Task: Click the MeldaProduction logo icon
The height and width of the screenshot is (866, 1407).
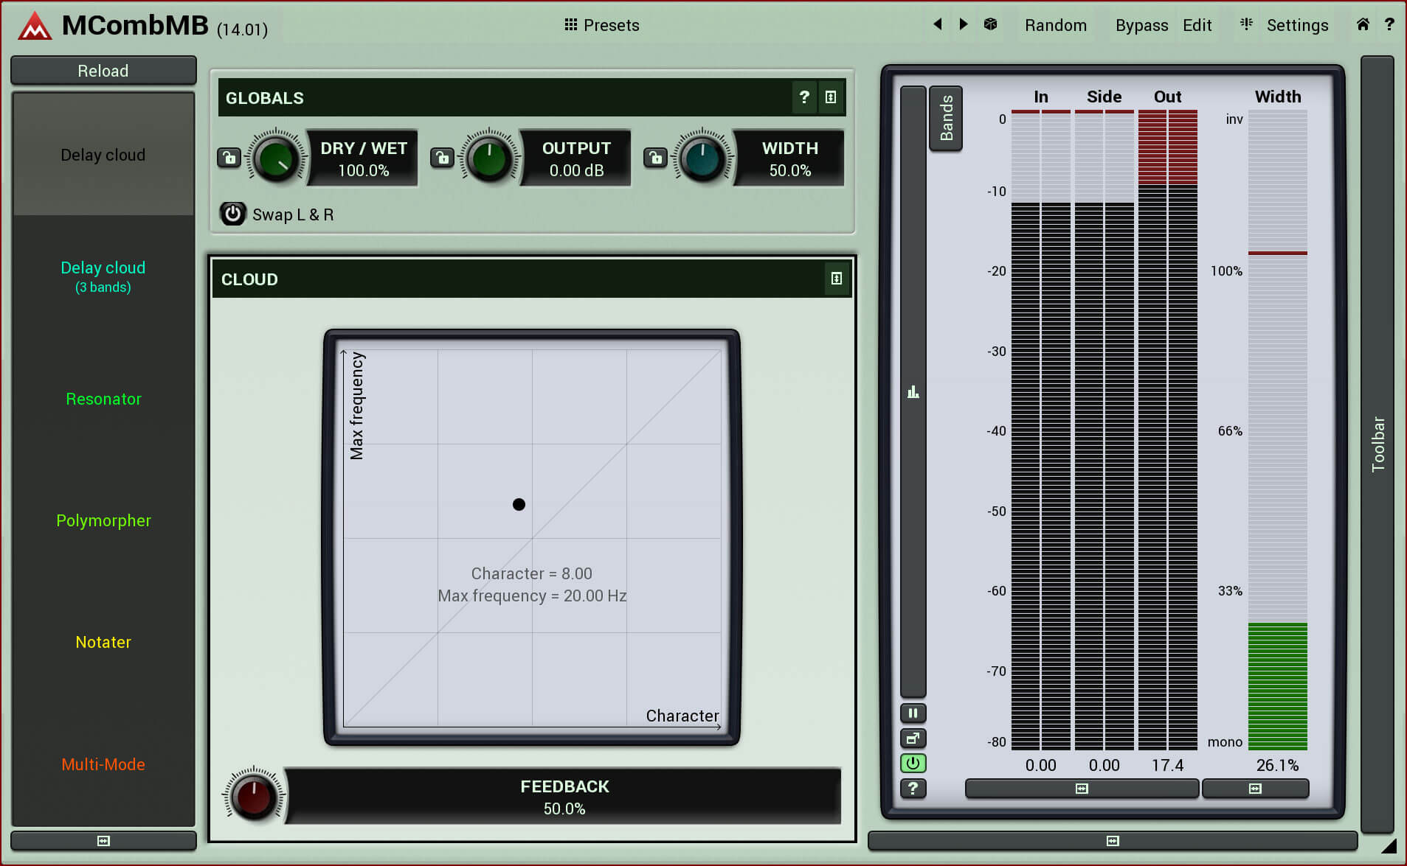Action: click(35, 26)
